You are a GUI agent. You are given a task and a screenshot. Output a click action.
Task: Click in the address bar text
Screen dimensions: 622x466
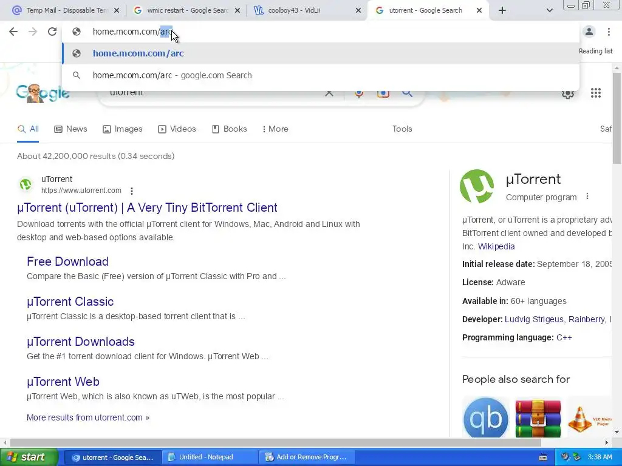point(132,32)
